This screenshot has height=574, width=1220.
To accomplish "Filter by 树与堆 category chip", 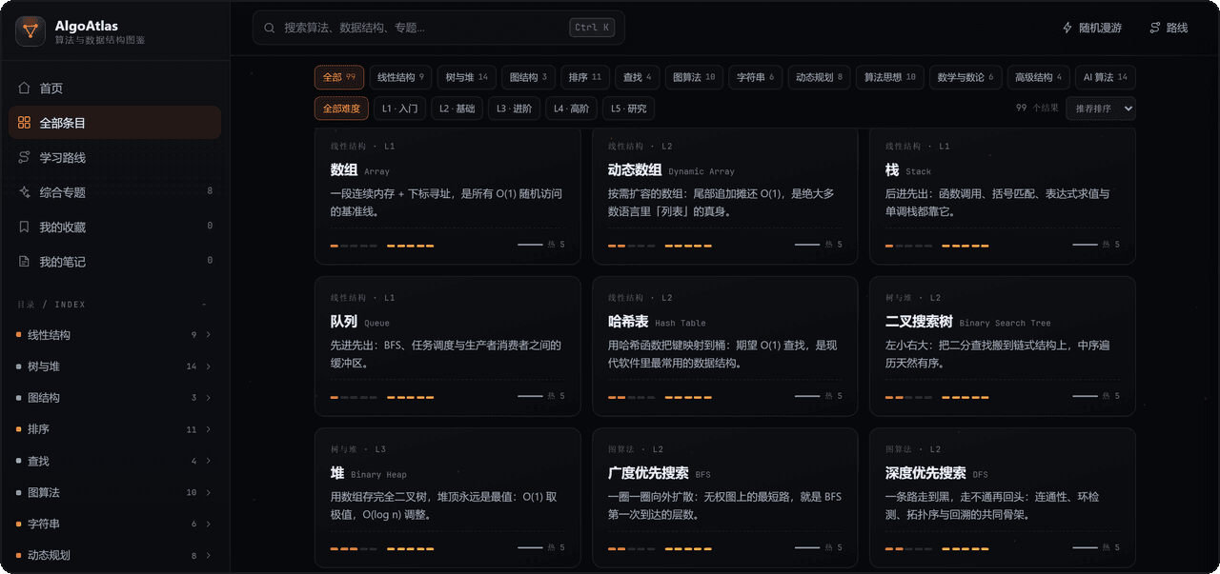I will tap(467, 77).
